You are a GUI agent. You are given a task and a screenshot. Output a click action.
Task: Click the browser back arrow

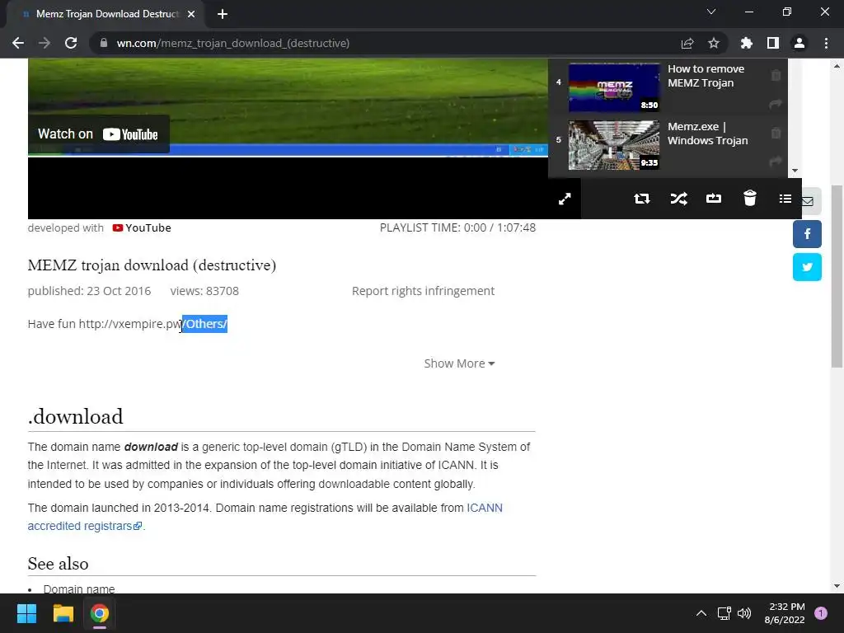pyautogui.click(x=18, y=43)
